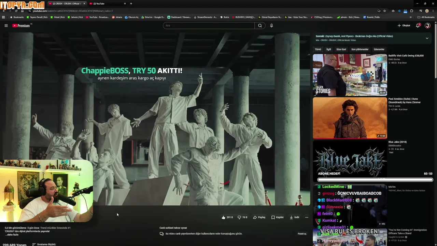Screen dimensions: 437x246
Task: Switch to the second YouTube browser tab
Action: (108, 3)
